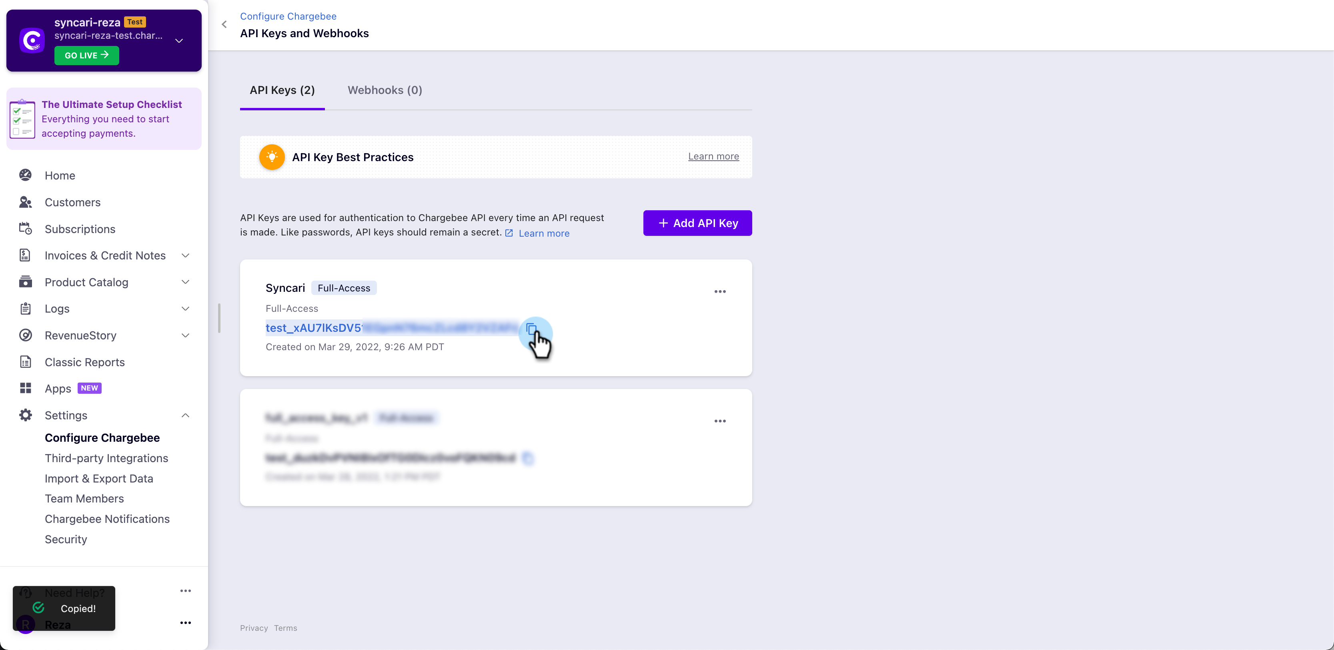Open The Ultimate Setup Checklist banner
The height and width of the screenshot is (650, 1334).
pos(104,118)
